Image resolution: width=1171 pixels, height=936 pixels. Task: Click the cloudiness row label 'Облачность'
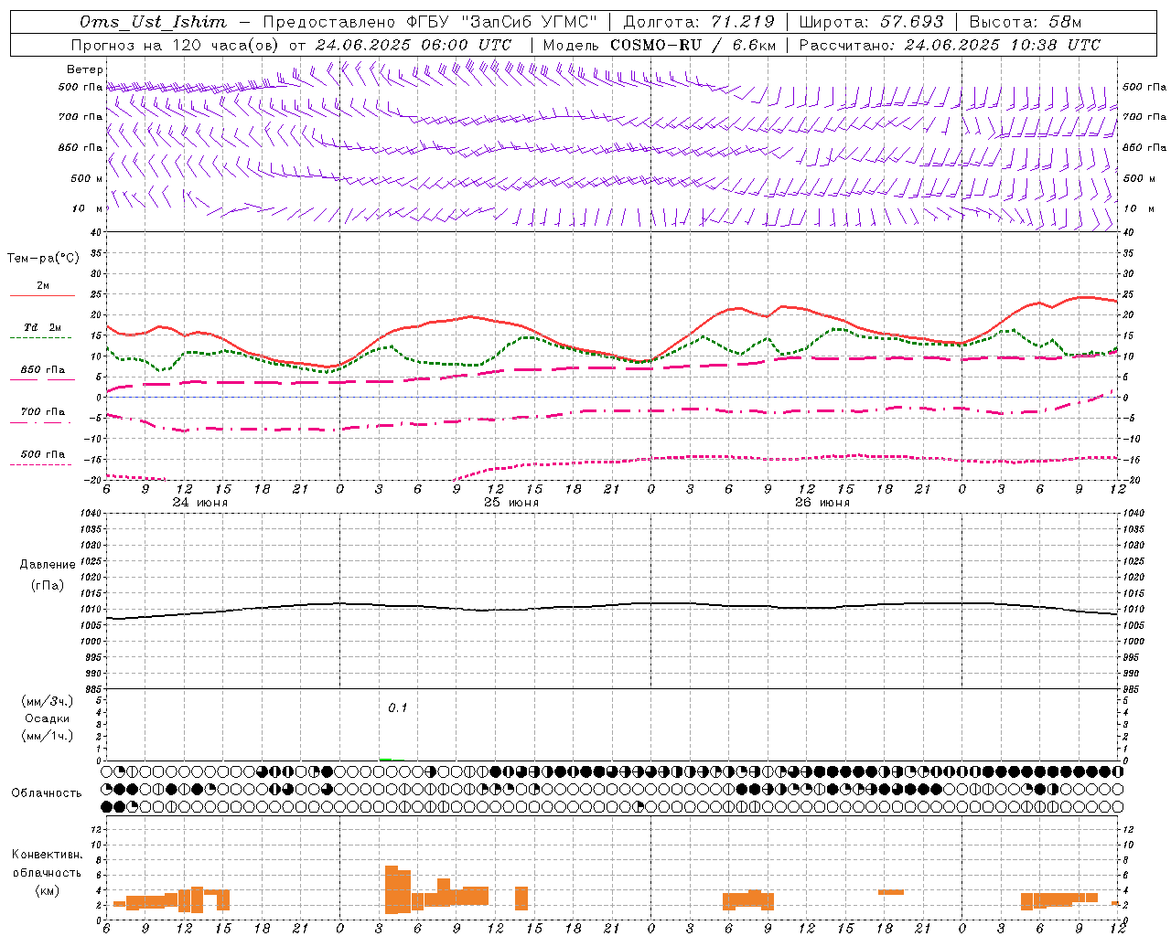click(x=47, y=793)
